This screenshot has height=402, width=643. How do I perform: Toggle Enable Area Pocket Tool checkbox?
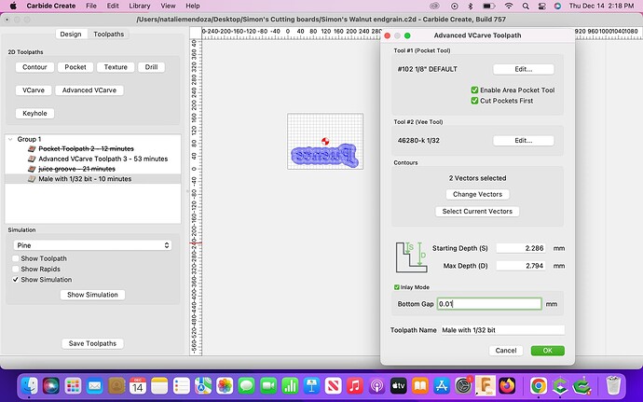(474, 90)
